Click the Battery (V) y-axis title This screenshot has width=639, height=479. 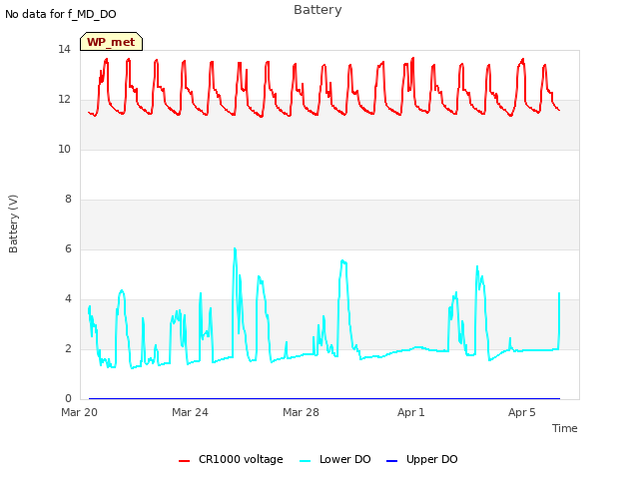tap(13, 224)
